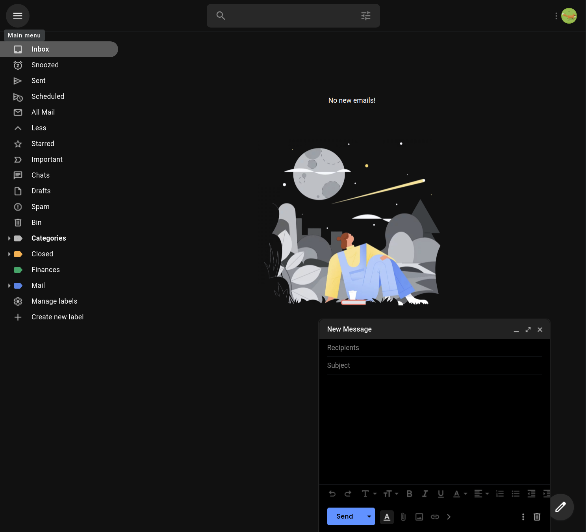Open the Categories label
This screenshot has height=532, width=586.
point(48,238)
